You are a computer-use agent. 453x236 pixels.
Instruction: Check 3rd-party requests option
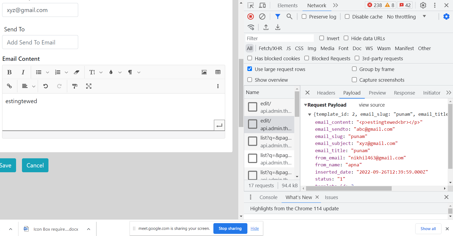(x=357, y=58)
